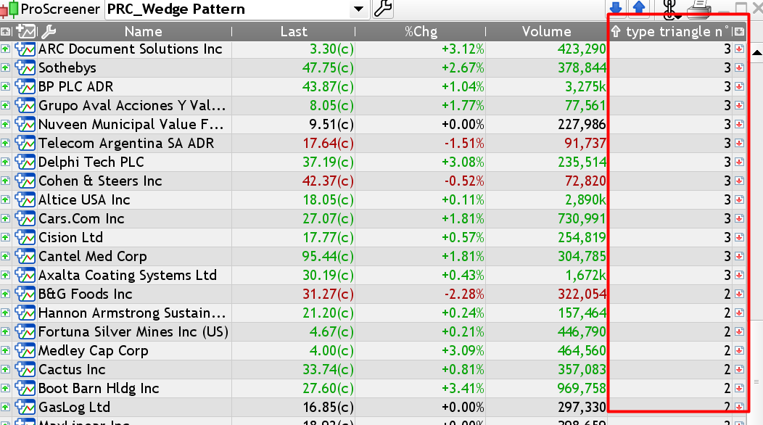Click the printer icon
The image size is (763, 425).
(x=698, y=8)
